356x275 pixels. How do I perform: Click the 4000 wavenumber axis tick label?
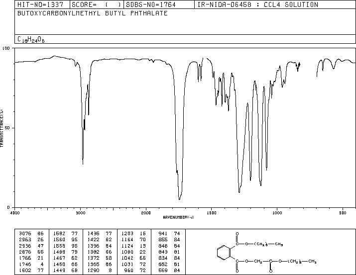click(15, 213)
